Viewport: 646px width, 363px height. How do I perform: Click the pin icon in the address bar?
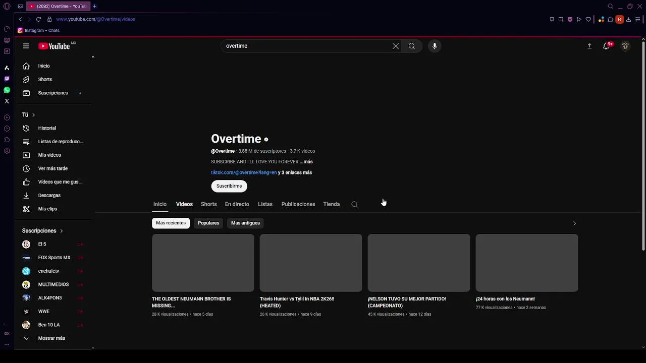552,19
